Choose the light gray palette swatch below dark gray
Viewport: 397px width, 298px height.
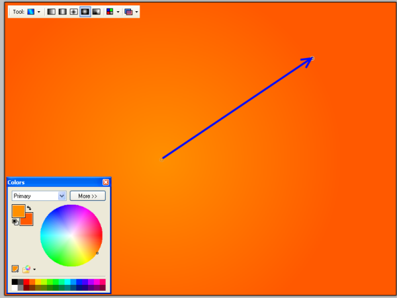coord(21,287)
